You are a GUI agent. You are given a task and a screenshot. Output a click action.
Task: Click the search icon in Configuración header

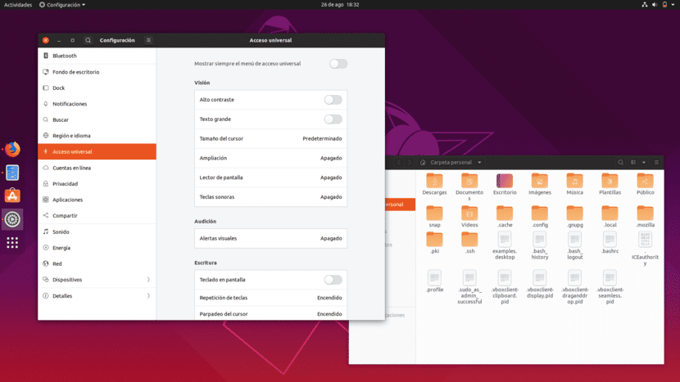(88, 40)
